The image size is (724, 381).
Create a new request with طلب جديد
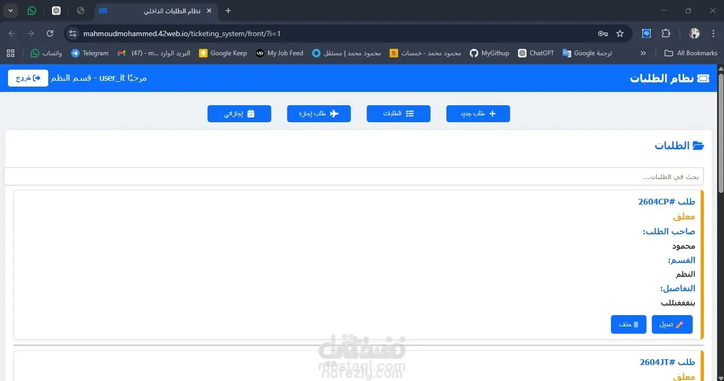(478, 114)
